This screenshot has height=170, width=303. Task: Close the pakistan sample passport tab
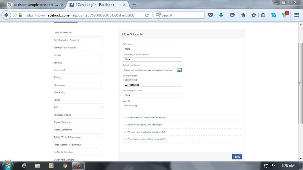coord(62,5)
